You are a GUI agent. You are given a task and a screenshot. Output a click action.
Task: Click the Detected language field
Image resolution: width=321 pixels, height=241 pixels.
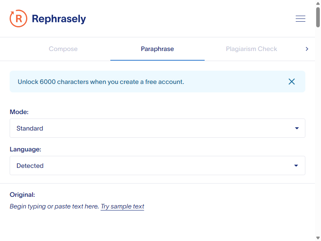pos(157,165)
